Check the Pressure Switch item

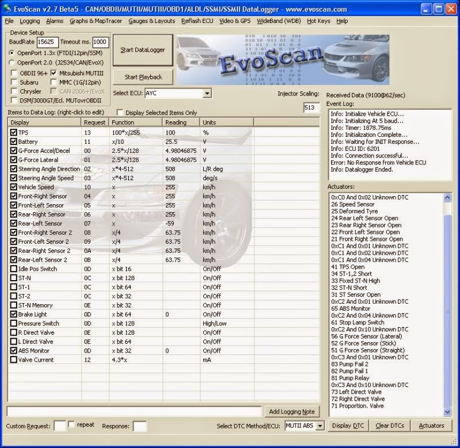(x=13, y=323)
